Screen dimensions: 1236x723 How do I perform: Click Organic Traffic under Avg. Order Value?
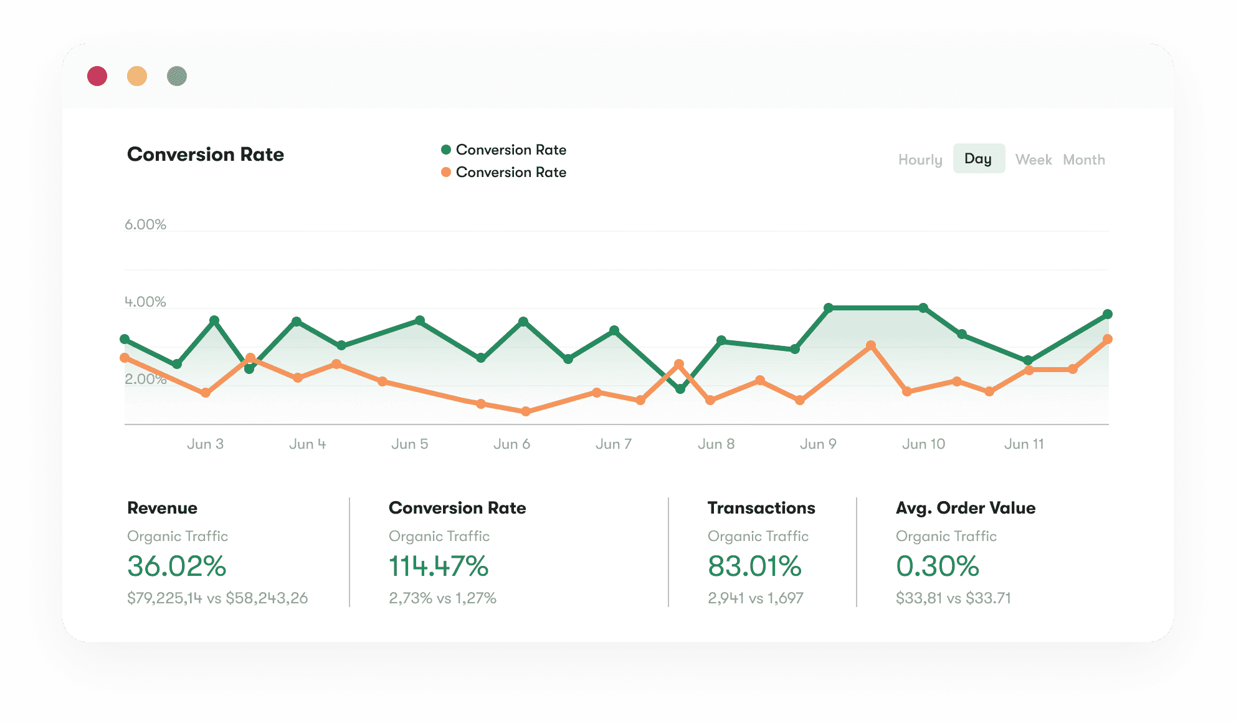click(x=946, y=536)
